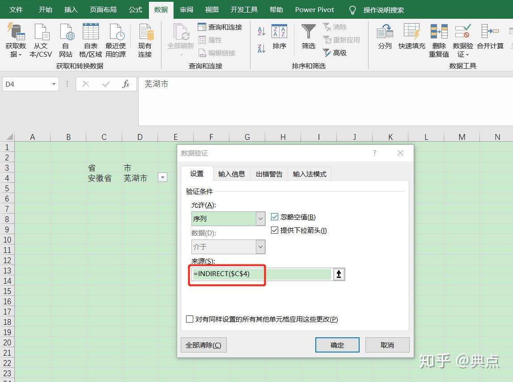This screenshot has height=382, width=513.
Task: Click Clear All (全部清除) button
Action: tap(204, 345)
